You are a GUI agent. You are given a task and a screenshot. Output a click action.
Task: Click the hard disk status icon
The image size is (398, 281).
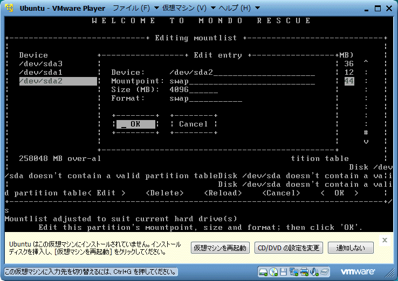coord(264,271)
